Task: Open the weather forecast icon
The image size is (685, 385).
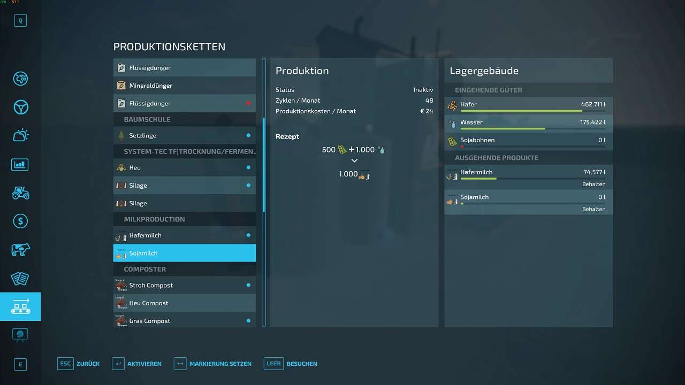Action: click(x=20, y=136)
